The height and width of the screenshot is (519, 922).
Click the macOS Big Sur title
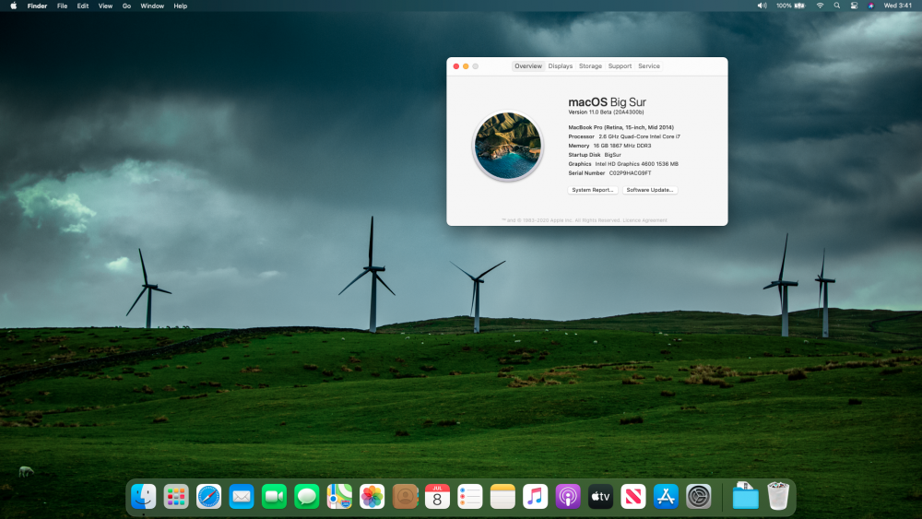(x=607, y=102)
